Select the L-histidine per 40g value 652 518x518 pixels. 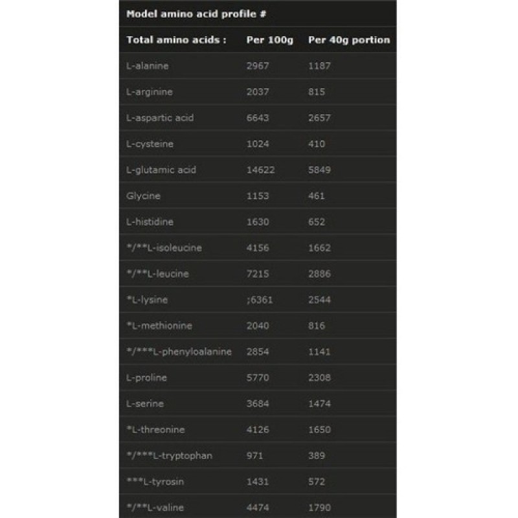(x=317, y=221)
